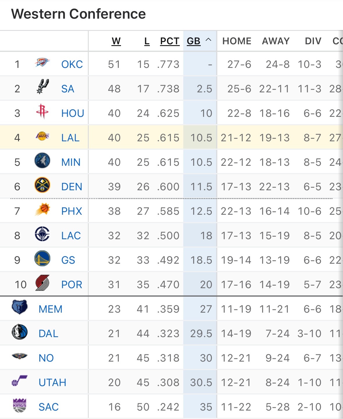Open the LAC team link
Screen dimensions: 343x419
click(71, 235)
